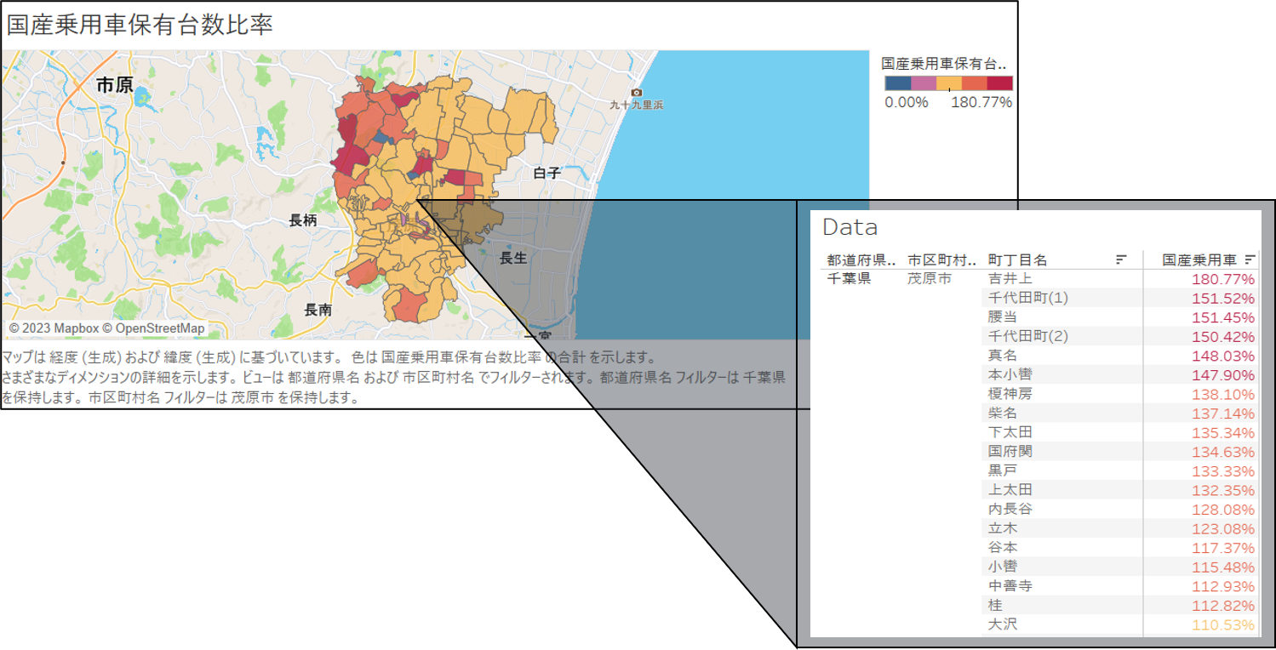Click the 白子 label on the map
The height and width of the screenshot is (650, 1276).
pyautogui.click(x=547, y=173)
